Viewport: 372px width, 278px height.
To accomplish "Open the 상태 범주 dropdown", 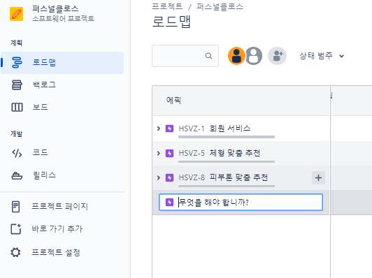I will 322,56.
